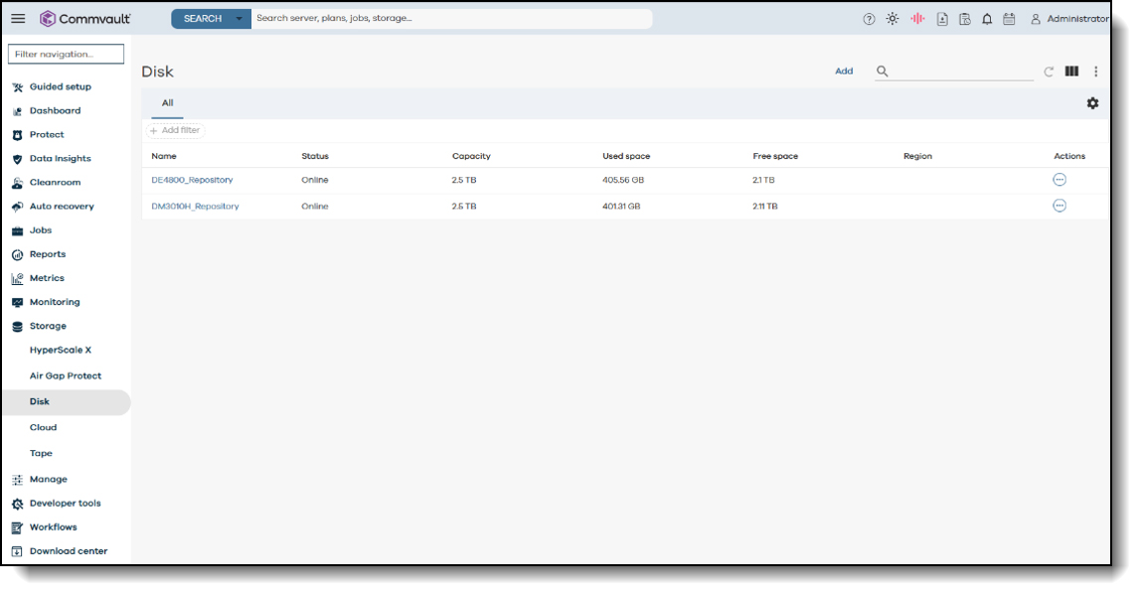
Task: Open Metrics in sidebar
Action: (x=47, y=279)
